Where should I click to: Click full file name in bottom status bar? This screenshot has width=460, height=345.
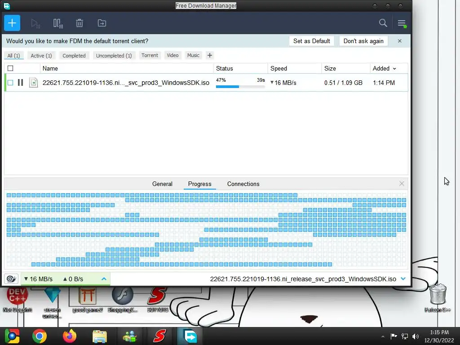pos(303,279)
